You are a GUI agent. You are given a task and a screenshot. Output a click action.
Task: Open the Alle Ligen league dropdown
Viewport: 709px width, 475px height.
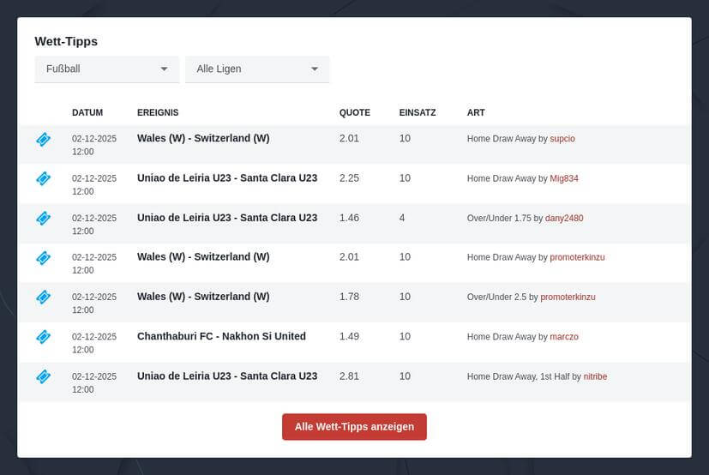(257, 69)
